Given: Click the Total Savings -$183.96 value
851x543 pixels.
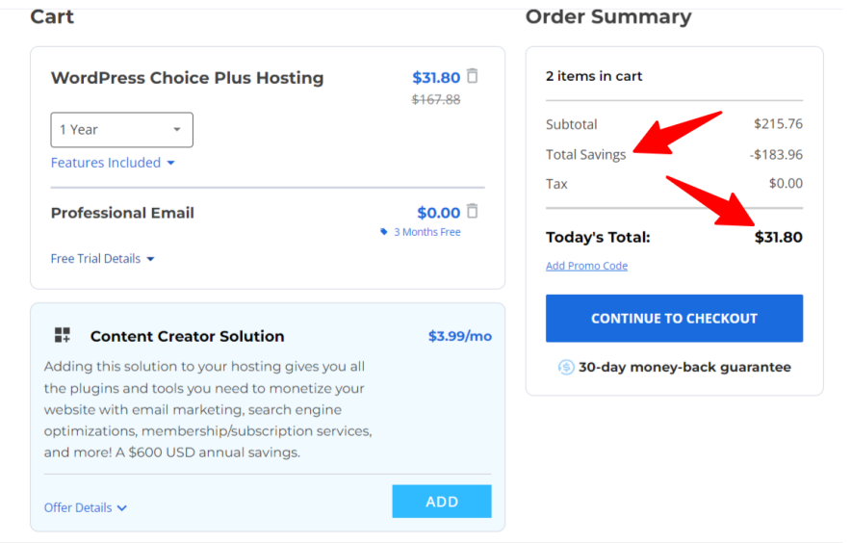Looking at the screenshot, I should pyautogui.click(x=776, y=154).
